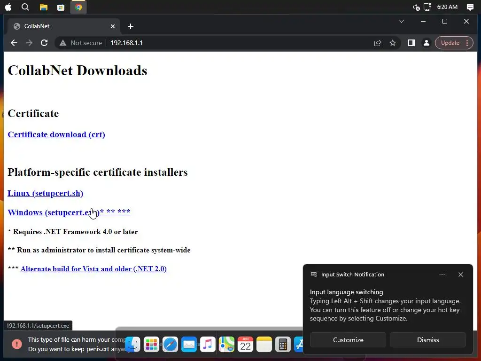Go forward with the forward arrow

[x=29, y=43]
